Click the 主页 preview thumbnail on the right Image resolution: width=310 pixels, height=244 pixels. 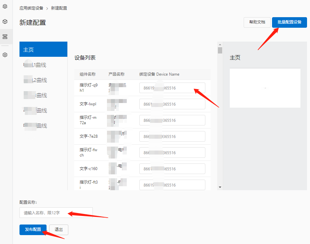click(x=265, y=88)
